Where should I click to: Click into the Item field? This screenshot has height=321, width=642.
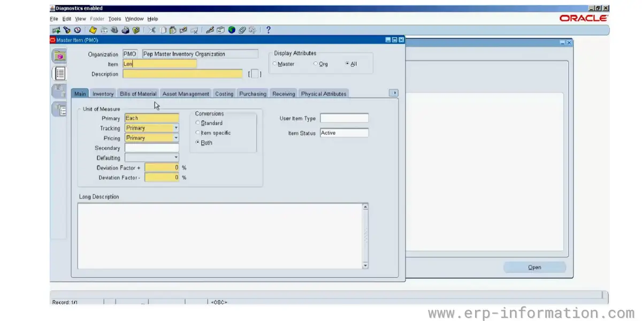coord(159,64)
